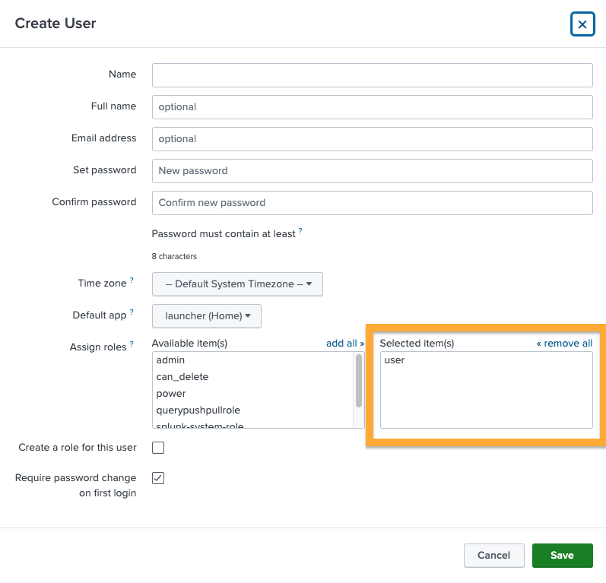Click the available roles list scrollbar
The image size is (606, 583).
(x=359, y=380)
